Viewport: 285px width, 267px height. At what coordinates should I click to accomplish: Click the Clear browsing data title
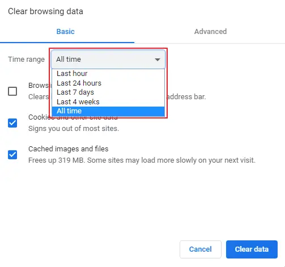(45, 11)
